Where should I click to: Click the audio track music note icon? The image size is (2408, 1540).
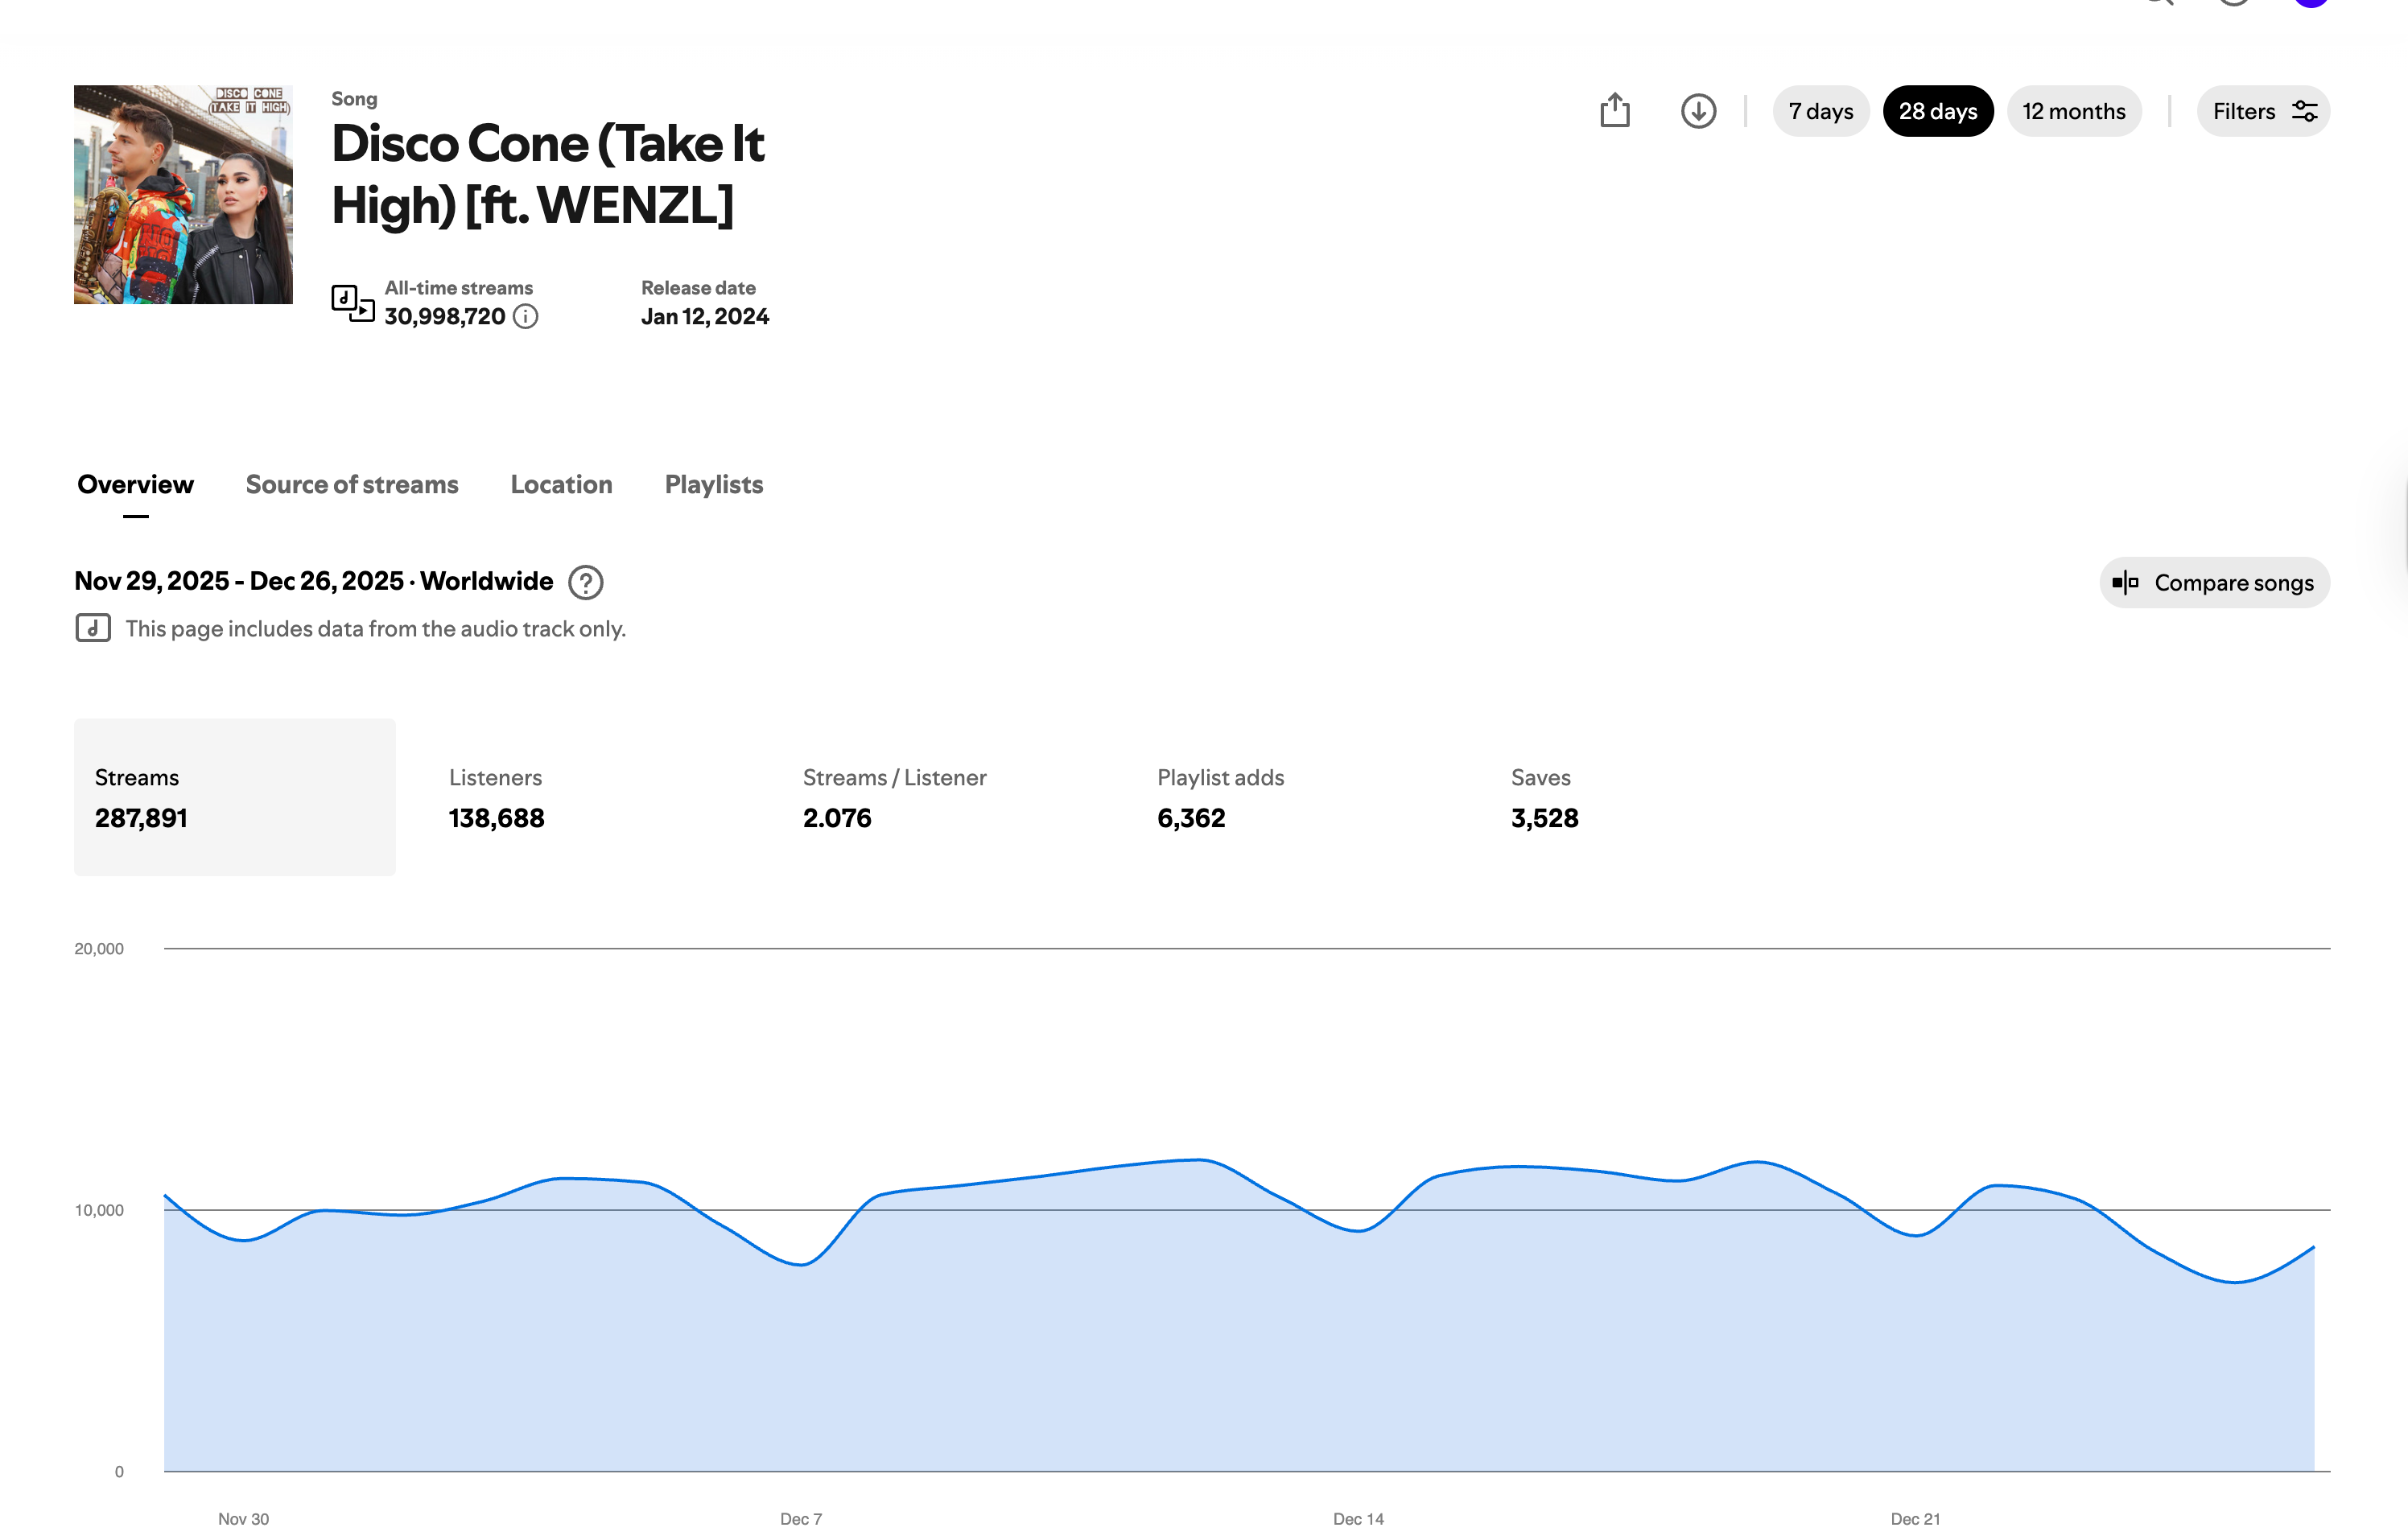tap(93, 628)
